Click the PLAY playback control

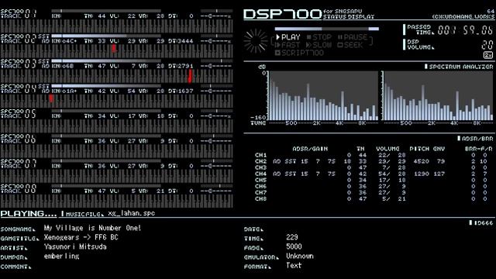pos(288,37)
